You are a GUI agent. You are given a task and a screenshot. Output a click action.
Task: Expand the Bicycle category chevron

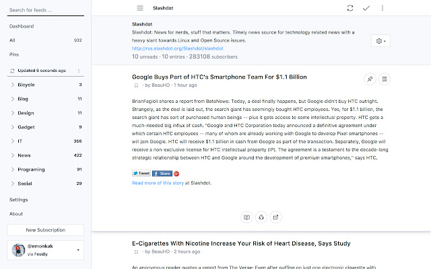click(x=12, y=85)
